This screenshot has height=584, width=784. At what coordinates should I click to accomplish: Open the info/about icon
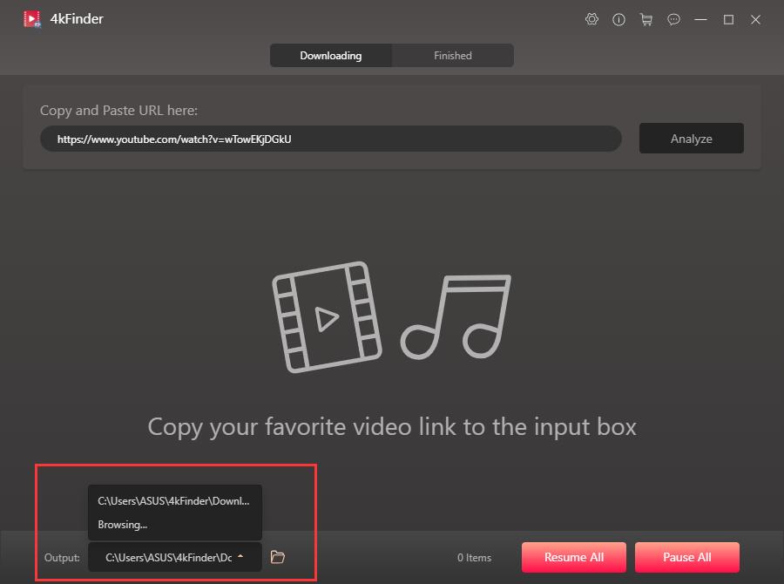click(x=618, y=19)
